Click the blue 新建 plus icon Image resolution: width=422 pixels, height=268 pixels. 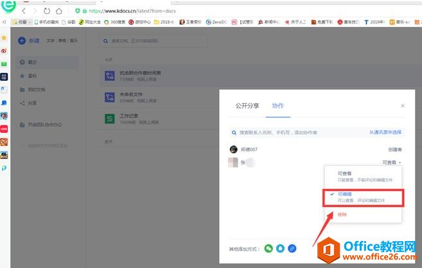click(x=22, y=40)
